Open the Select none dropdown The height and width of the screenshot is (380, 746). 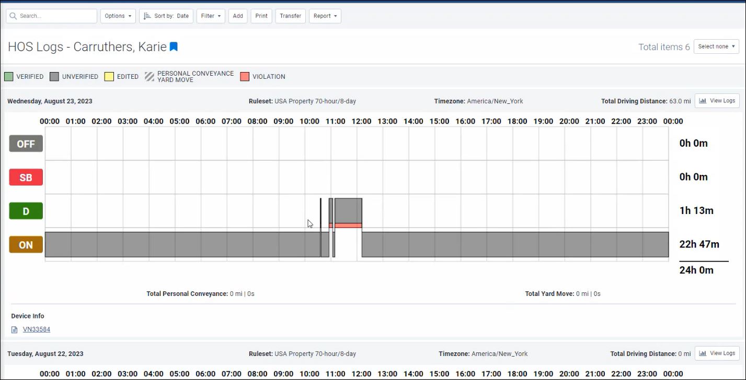(x=716, y=46)
